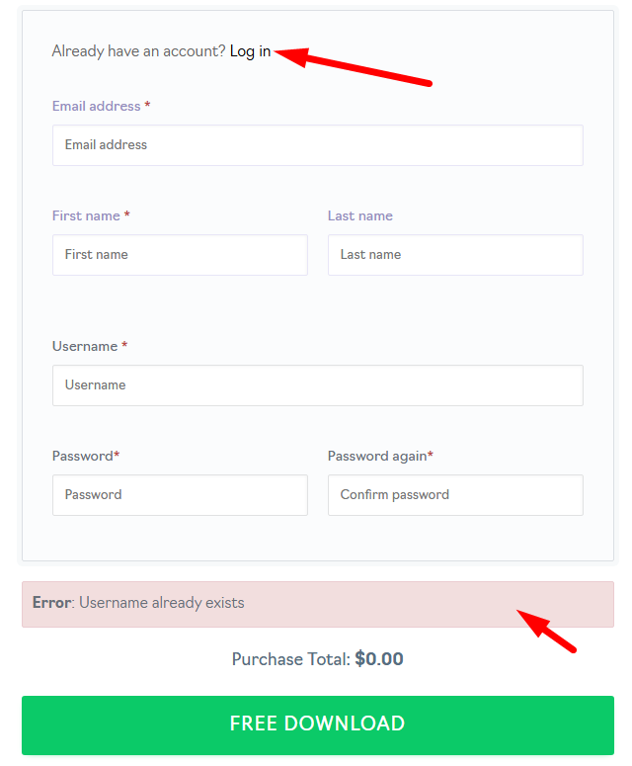The image size is (632, 766).
Task: Click the Username field label
Action: click(85, 346)
